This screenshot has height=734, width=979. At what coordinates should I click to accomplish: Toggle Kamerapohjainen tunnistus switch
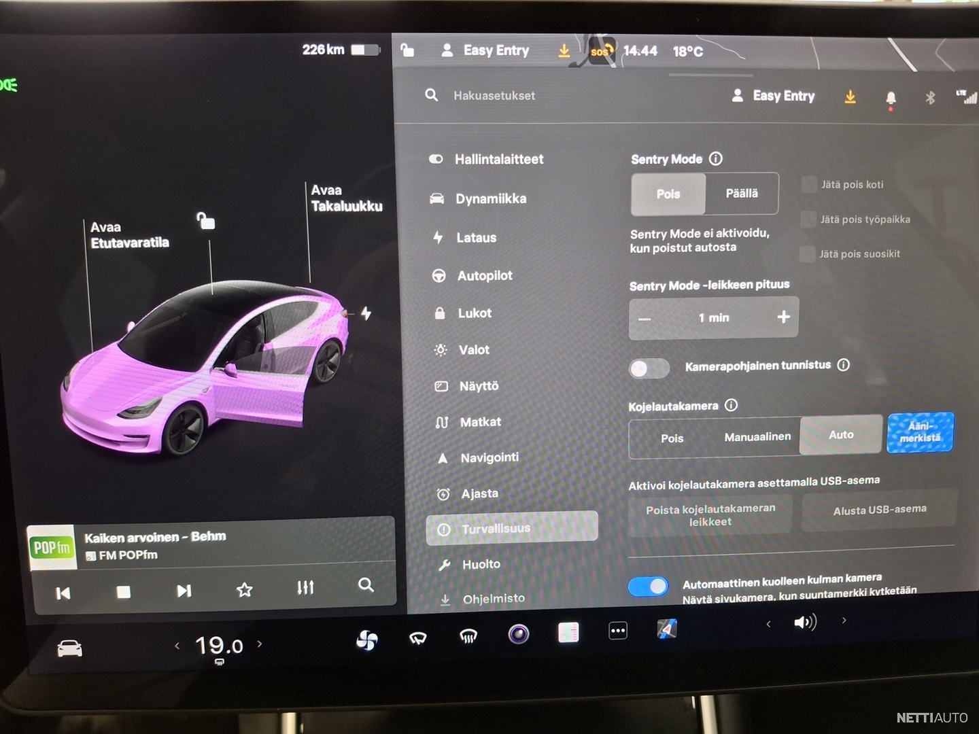[649, 368]
